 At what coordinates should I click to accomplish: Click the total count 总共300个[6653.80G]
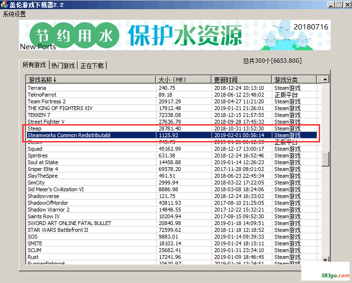(x=272, y=61)
